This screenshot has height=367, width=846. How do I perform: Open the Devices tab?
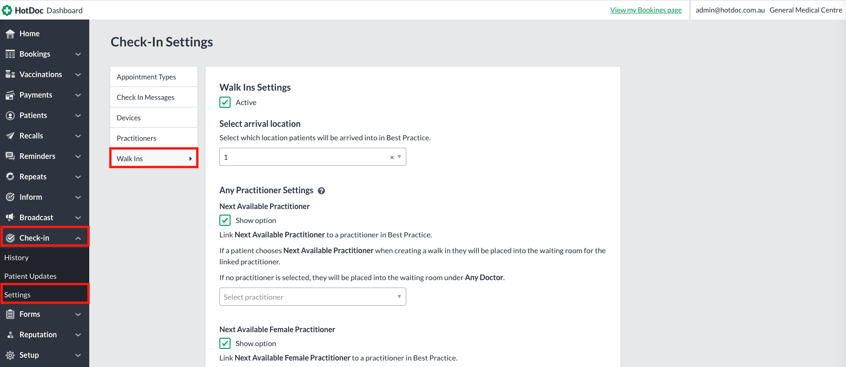click(x=154, y=118)
